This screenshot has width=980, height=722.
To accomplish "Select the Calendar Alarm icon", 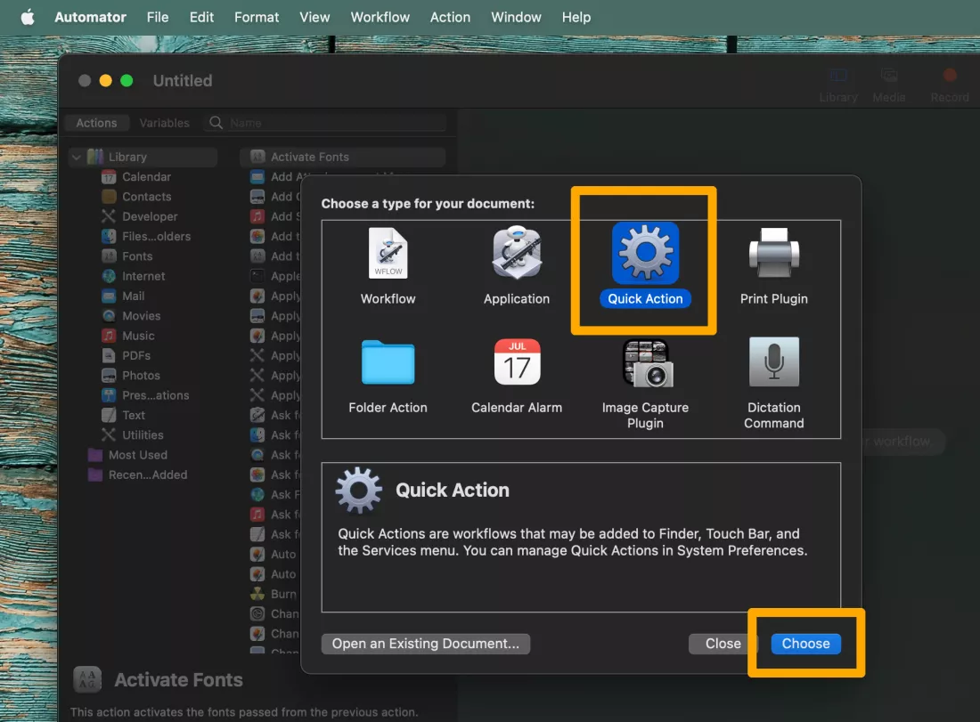I will coord(517,361).
